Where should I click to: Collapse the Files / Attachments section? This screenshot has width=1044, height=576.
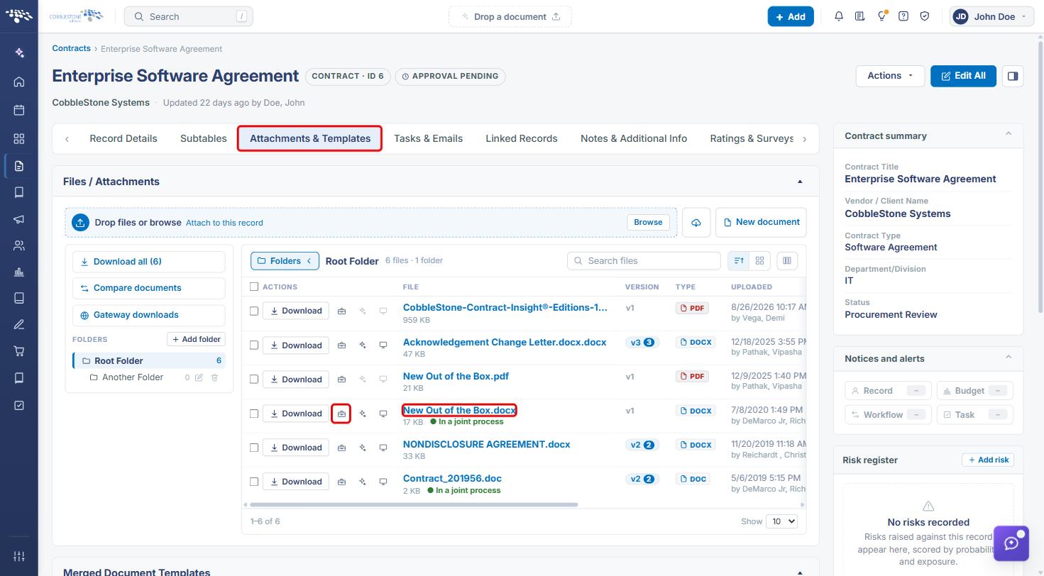click(800, 182)
